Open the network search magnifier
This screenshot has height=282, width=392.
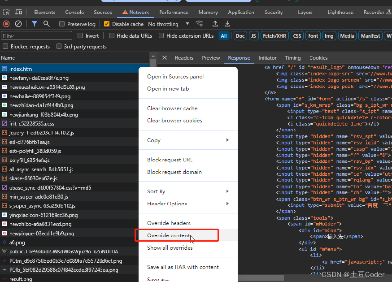pos(46,24)
